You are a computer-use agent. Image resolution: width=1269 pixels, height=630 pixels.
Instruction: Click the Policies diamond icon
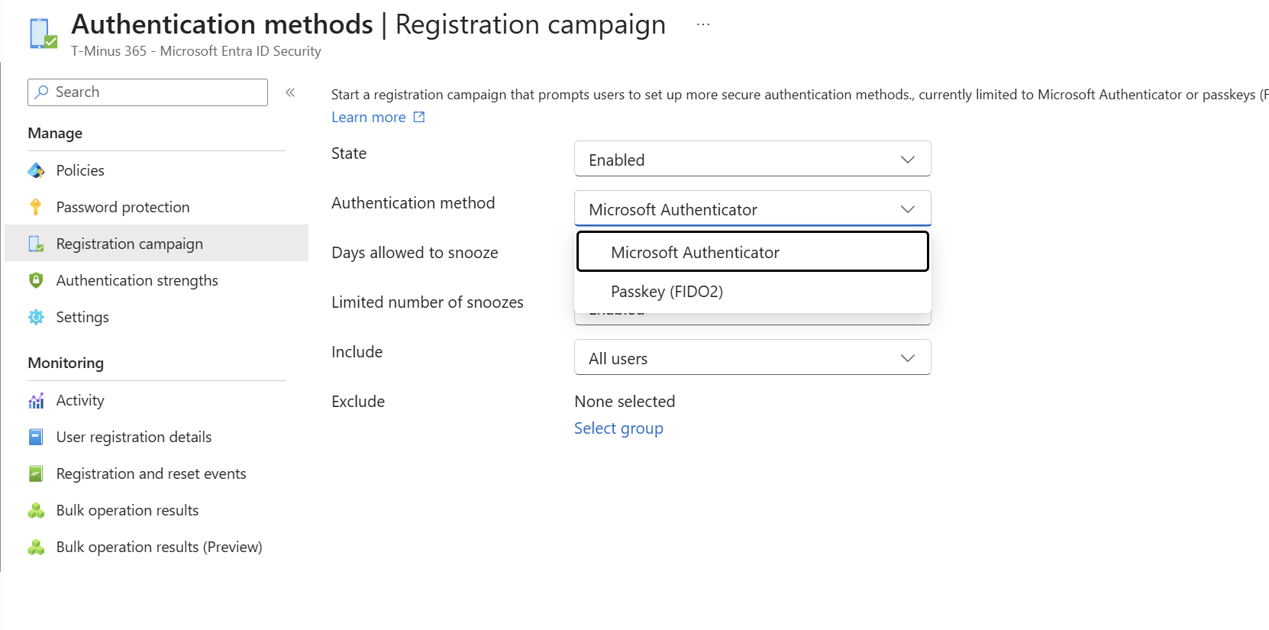click(x=36, y=170)
